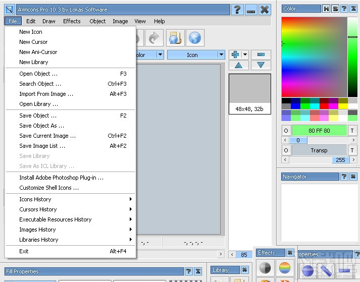Move image down with down triangle

coord(261,66)
